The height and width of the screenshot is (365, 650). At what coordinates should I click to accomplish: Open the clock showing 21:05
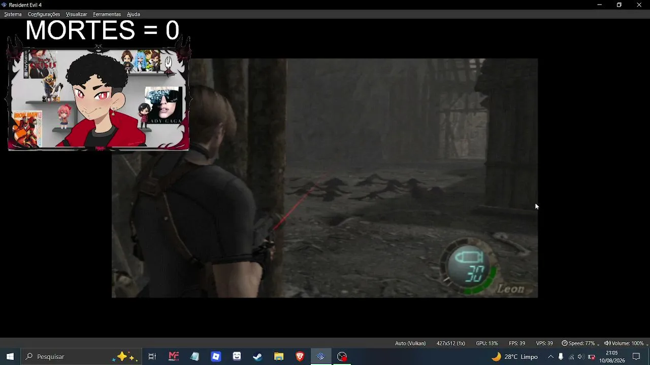pyautogui.click(x=612, y=356)
